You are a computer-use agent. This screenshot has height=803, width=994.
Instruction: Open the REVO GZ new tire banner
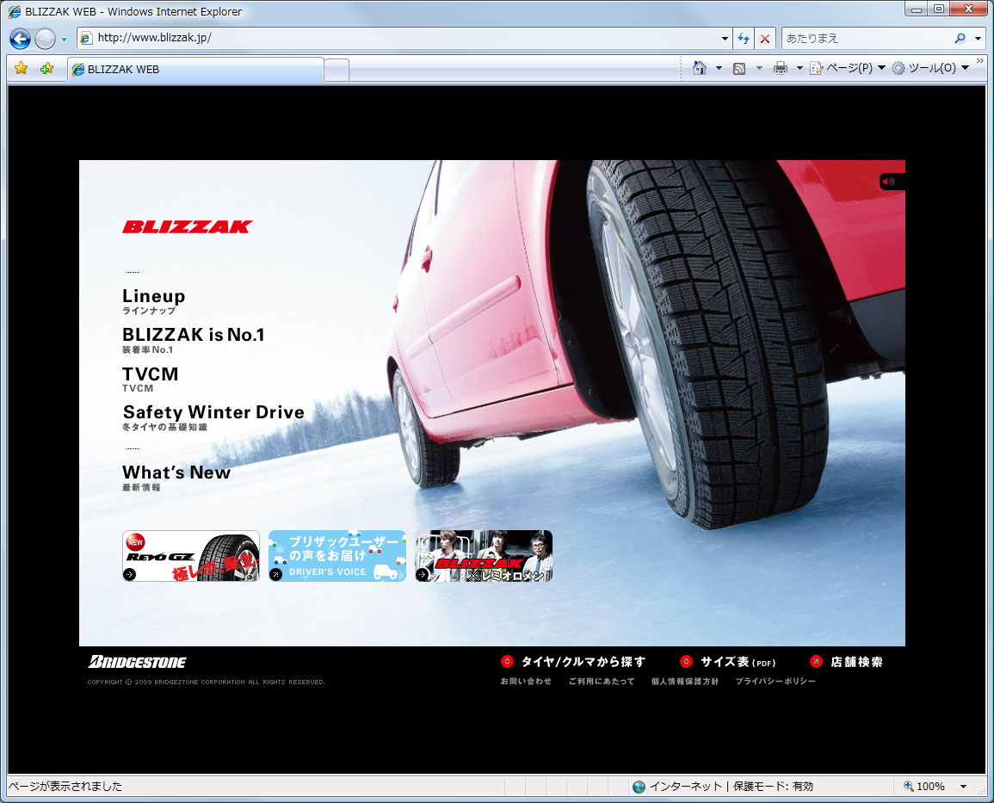pyautogui.click(x=191, y=556)
